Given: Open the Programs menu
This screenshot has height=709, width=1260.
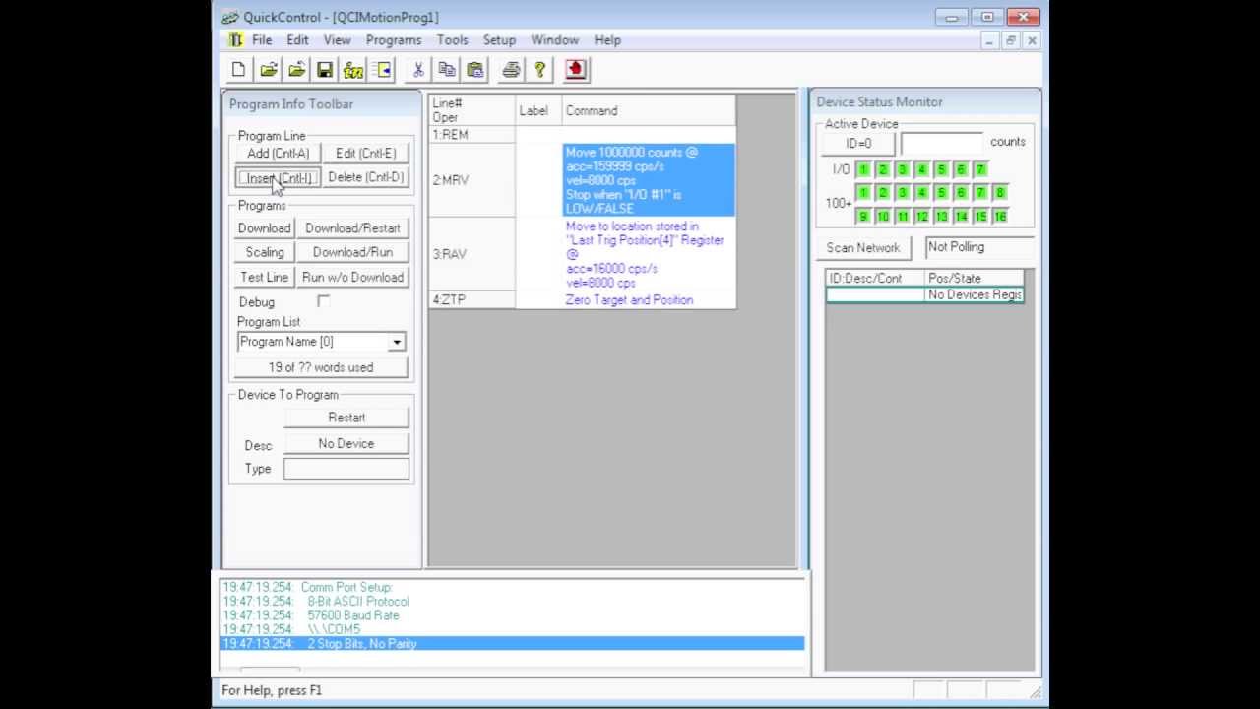Looking at the screenshot, I should click(x=394, y=40).
